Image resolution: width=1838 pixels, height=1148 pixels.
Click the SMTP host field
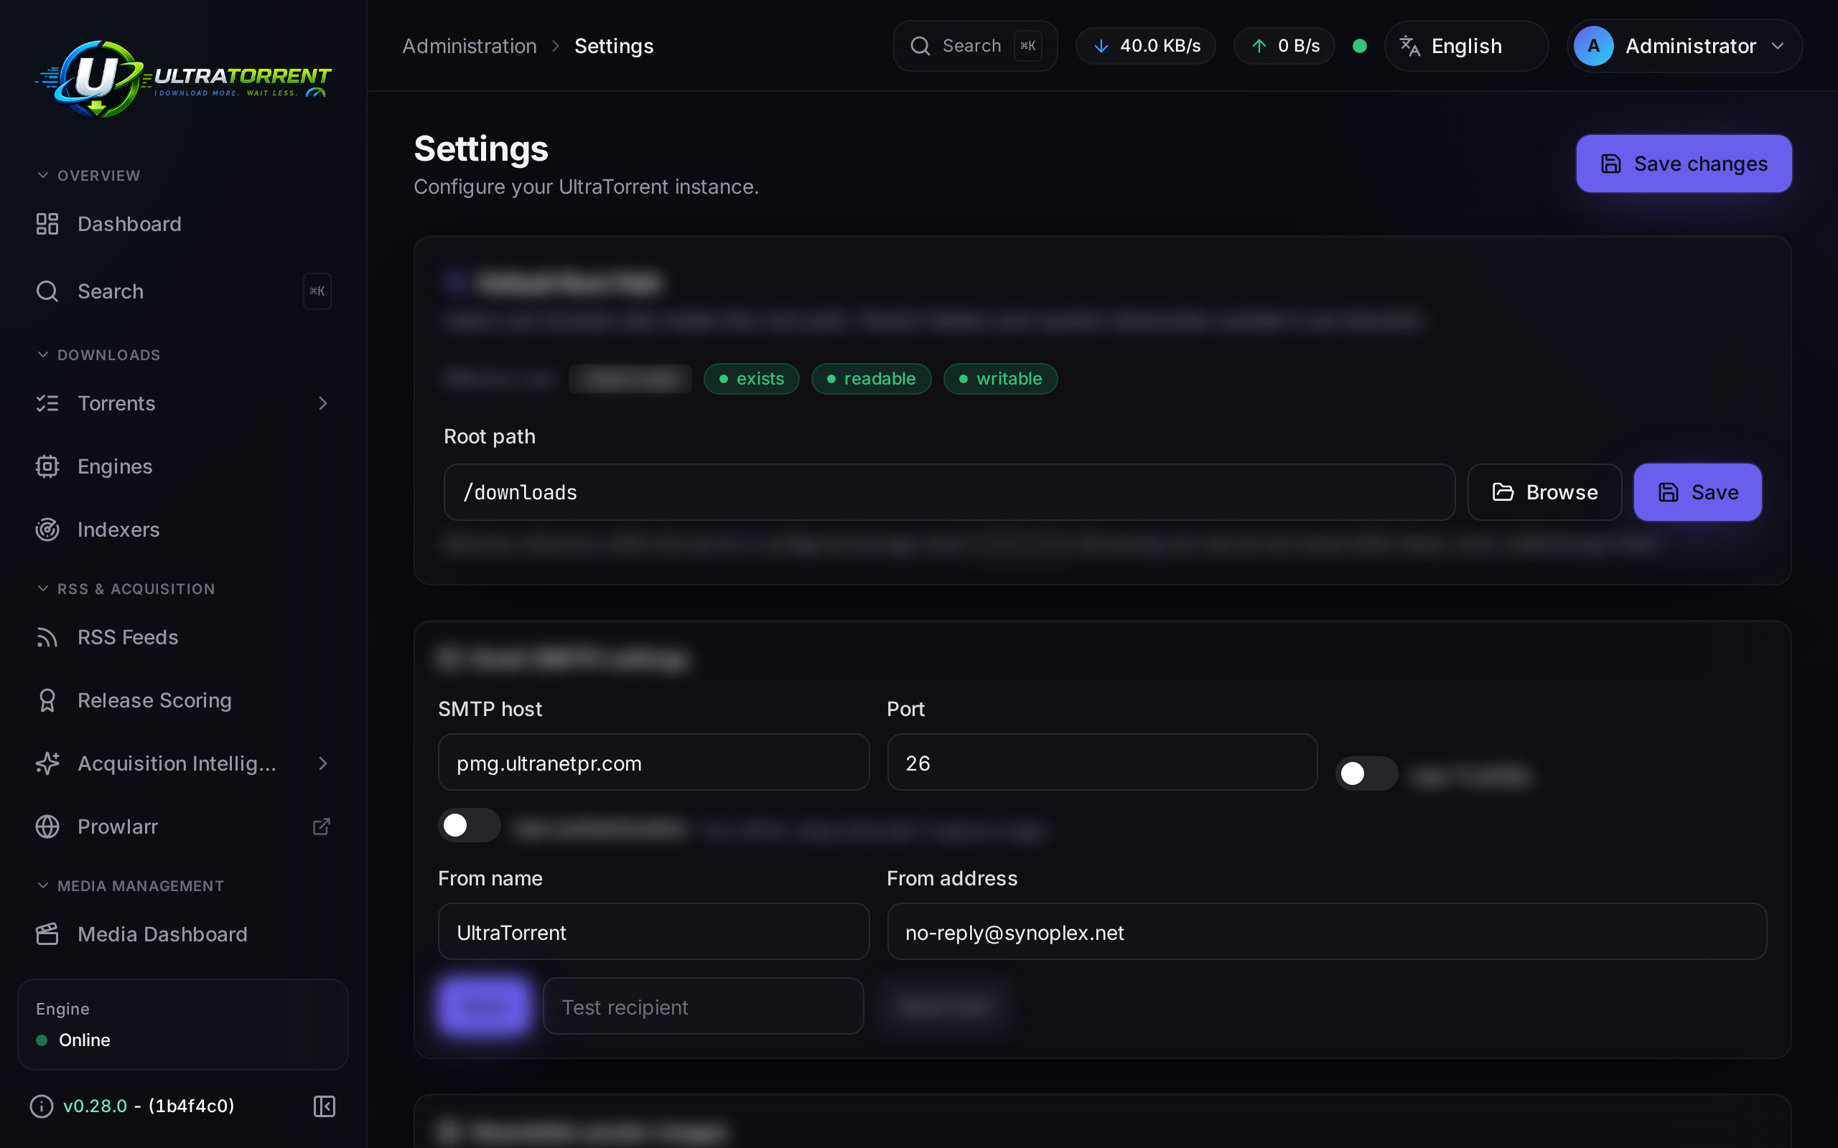(x=653, y=762)
